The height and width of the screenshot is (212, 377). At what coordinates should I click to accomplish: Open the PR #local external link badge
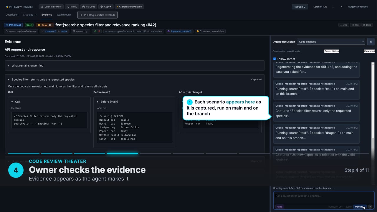click(x=13, y=25)
